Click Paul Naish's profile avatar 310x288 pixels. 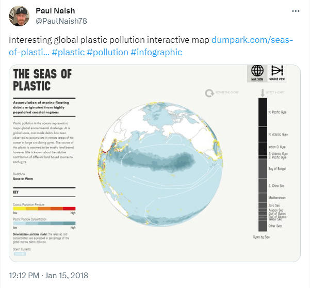19,16
